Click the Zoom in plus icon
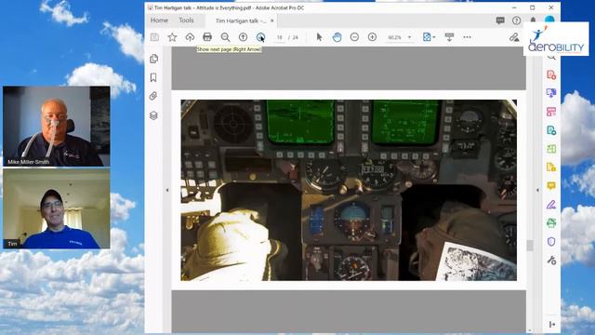Image resolution: width=595 pixels, height=335 pixels. point(372,37)
